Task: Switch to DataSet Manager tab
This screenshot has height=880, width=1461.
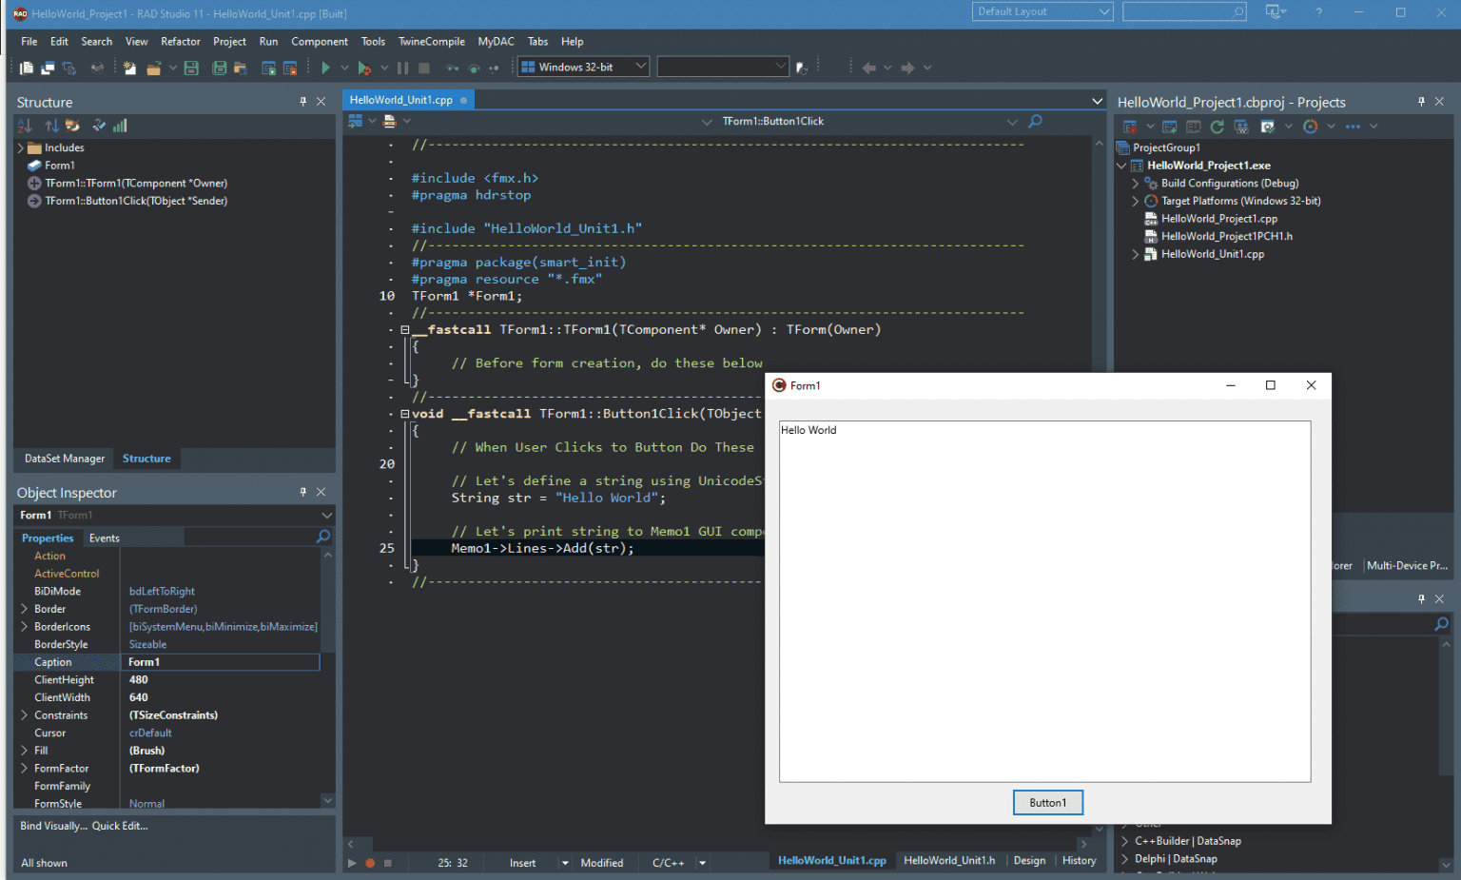Action: point(65,459)
